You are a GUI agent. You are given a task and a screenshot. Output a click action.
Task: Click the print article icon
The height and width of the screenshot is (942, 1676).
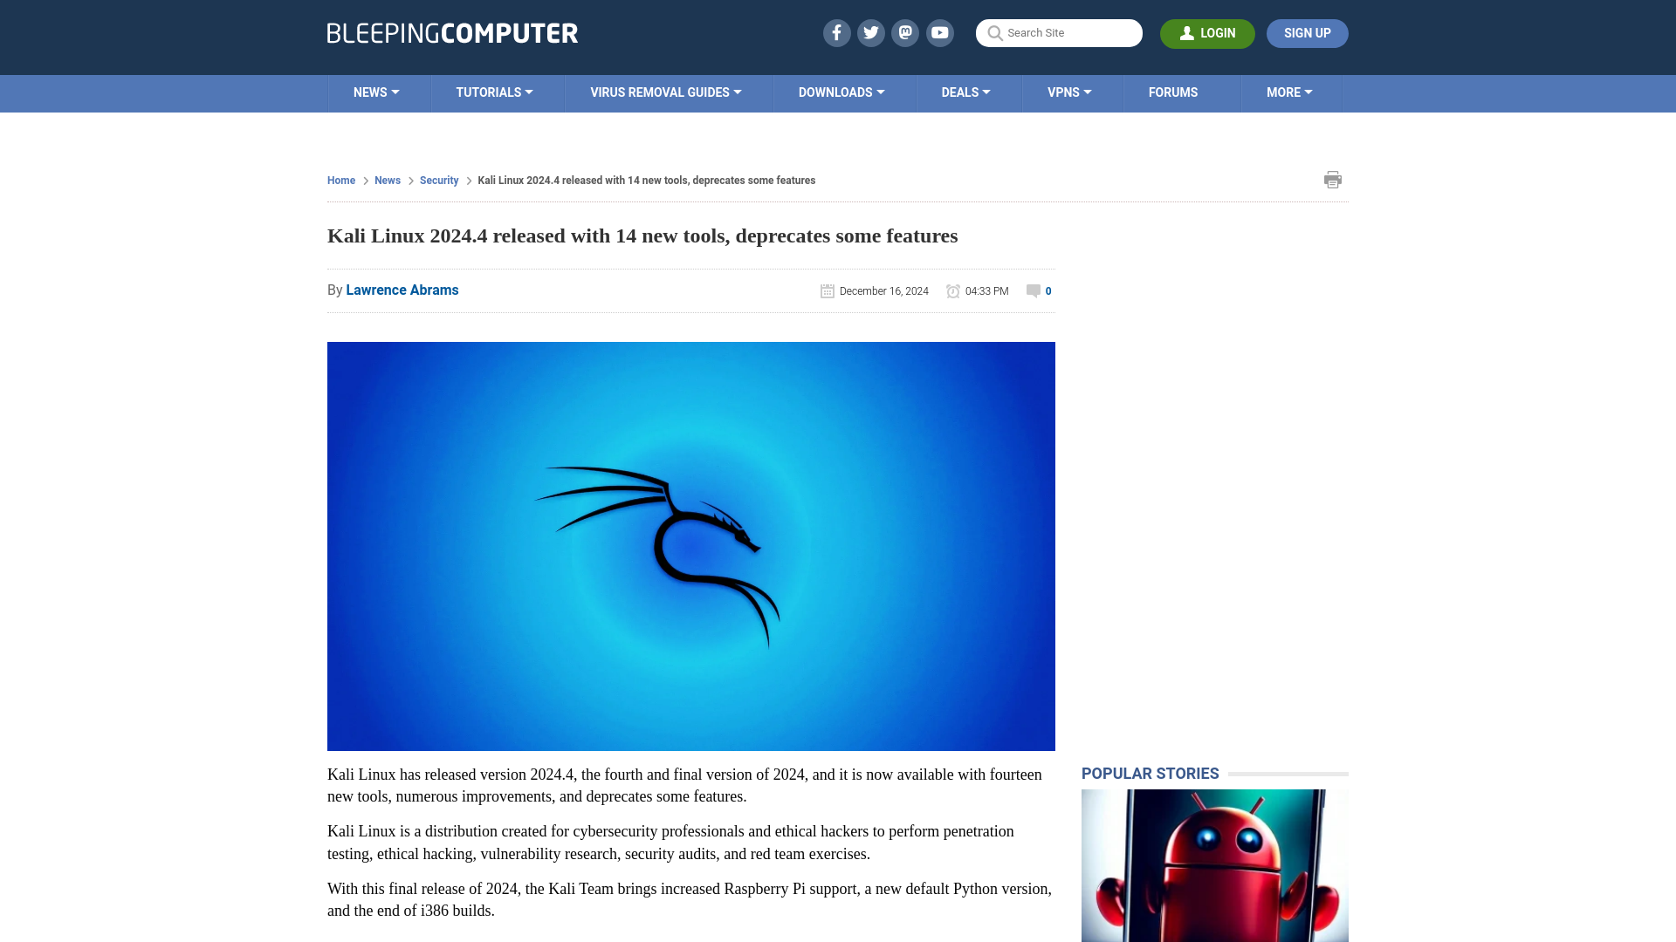1332,180
